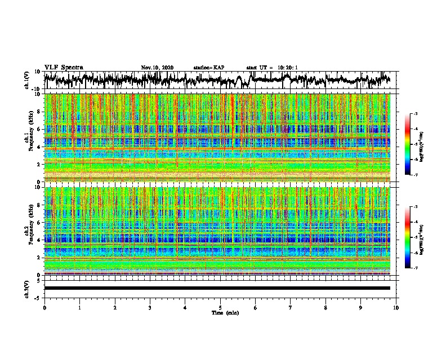Click the date "Nov.10, 2020" in header
Viewport: 446px width, 345px height.
pos(157,68)
